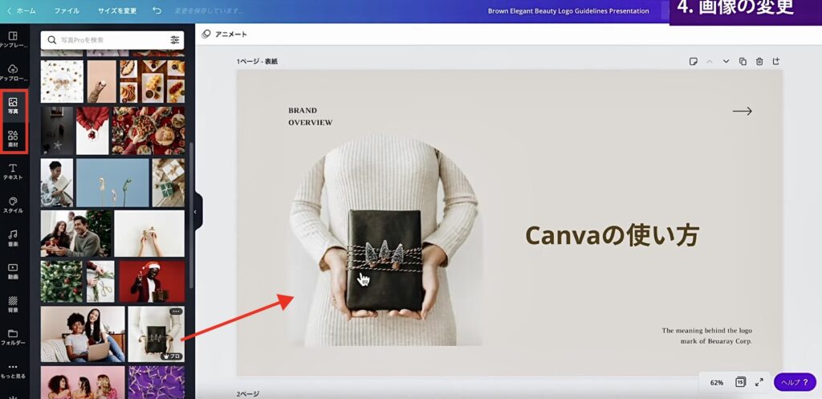Click the BRAND OVERVIEW text on slide
This screenshot has width=822, height=399.
pyautogui.click(x=311, y=116)
